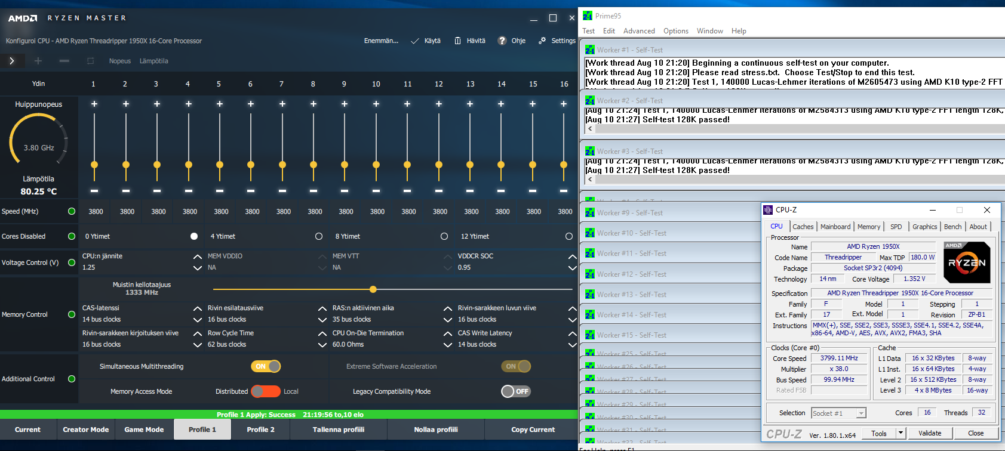Click the Worker #9 Self-Test icon
Screen dimensions: 1005x451
pyautogui.click(x=590, y=212)
